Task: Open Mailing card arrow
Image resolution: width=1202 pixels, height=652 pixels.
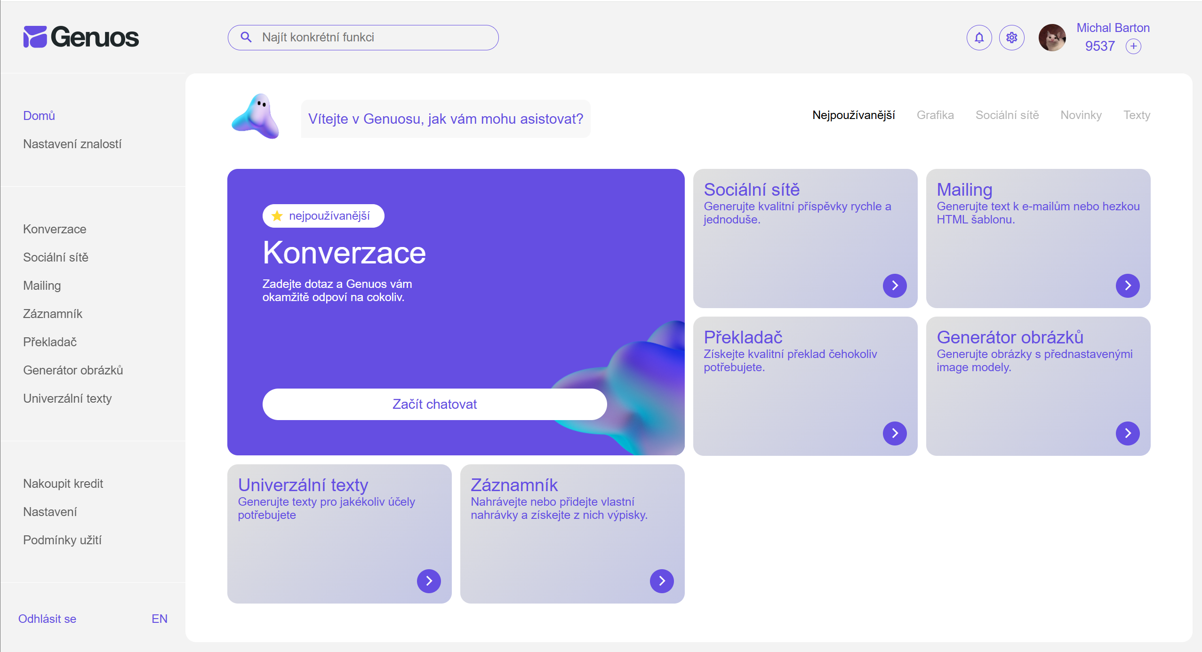Action: pos(1128,286)
